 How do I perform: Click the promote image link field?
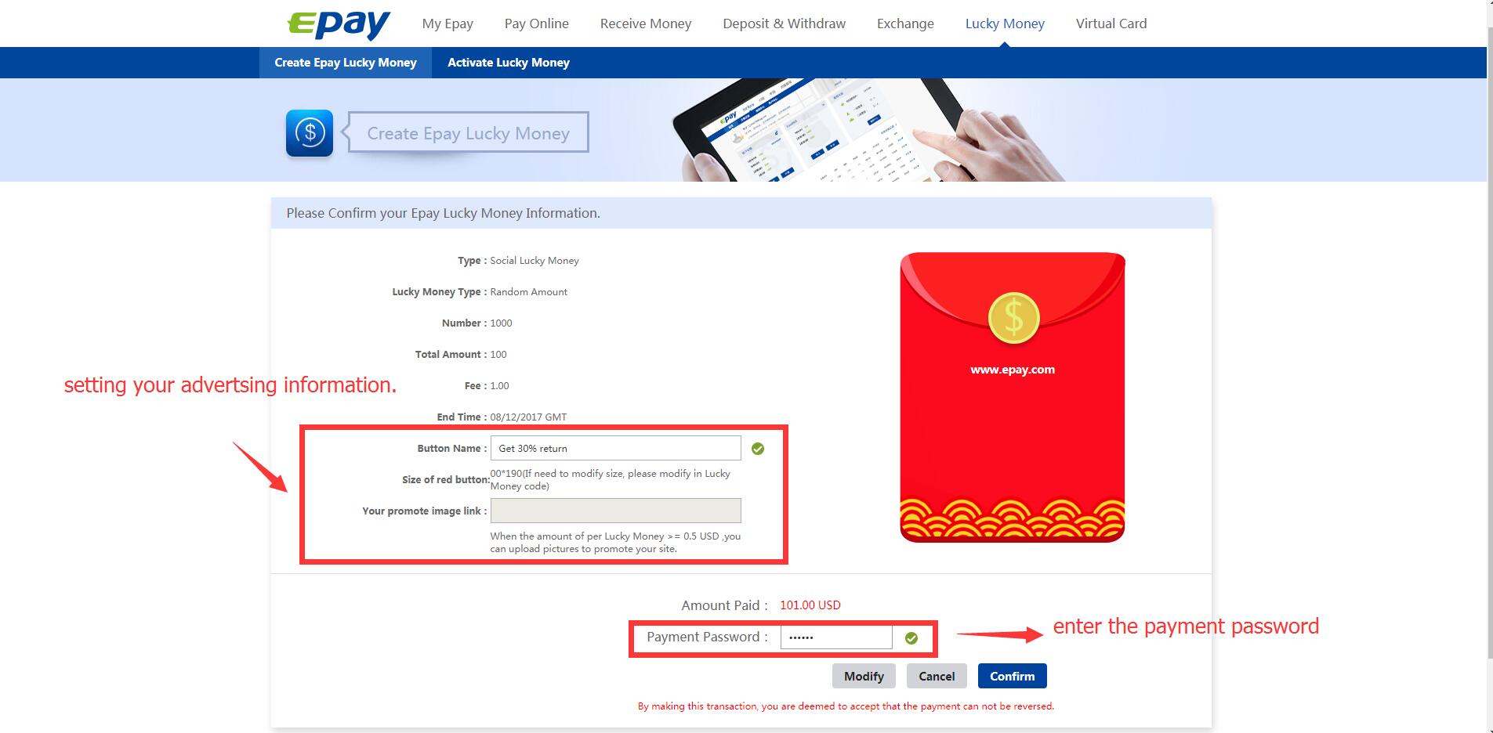click(615, 511)
